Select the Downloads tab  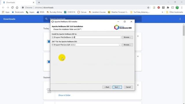[18, 3]
